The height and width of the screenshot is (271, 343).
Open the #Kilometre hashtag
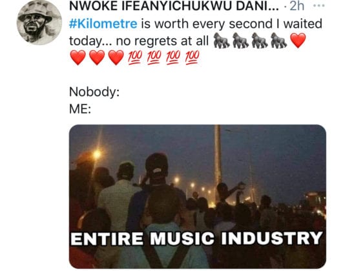point(103,24)
